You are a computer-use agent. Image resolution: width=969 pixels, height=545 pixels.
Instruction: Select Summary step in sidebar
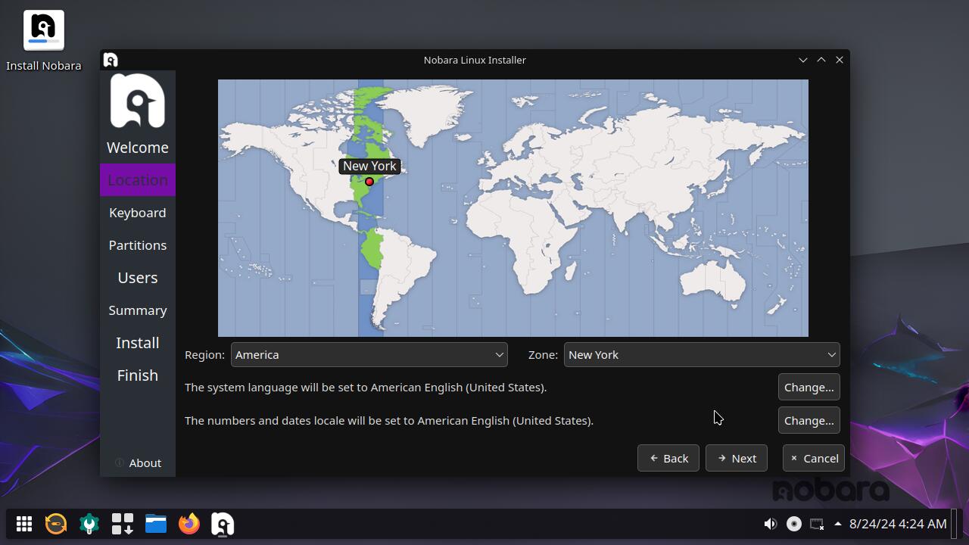[138, 310]
